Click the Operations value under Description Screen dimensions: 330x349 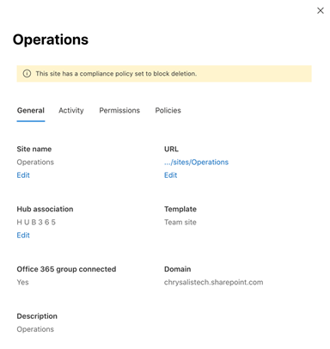(35, 329)
